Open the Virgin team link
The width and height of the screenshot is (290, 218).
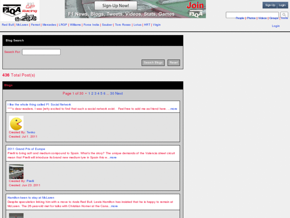[x=157, y=25]
